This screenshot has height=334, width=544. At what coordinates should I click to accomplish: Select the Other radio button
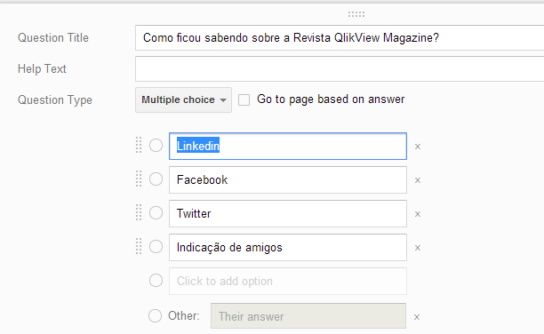click(x=155, y=315)
